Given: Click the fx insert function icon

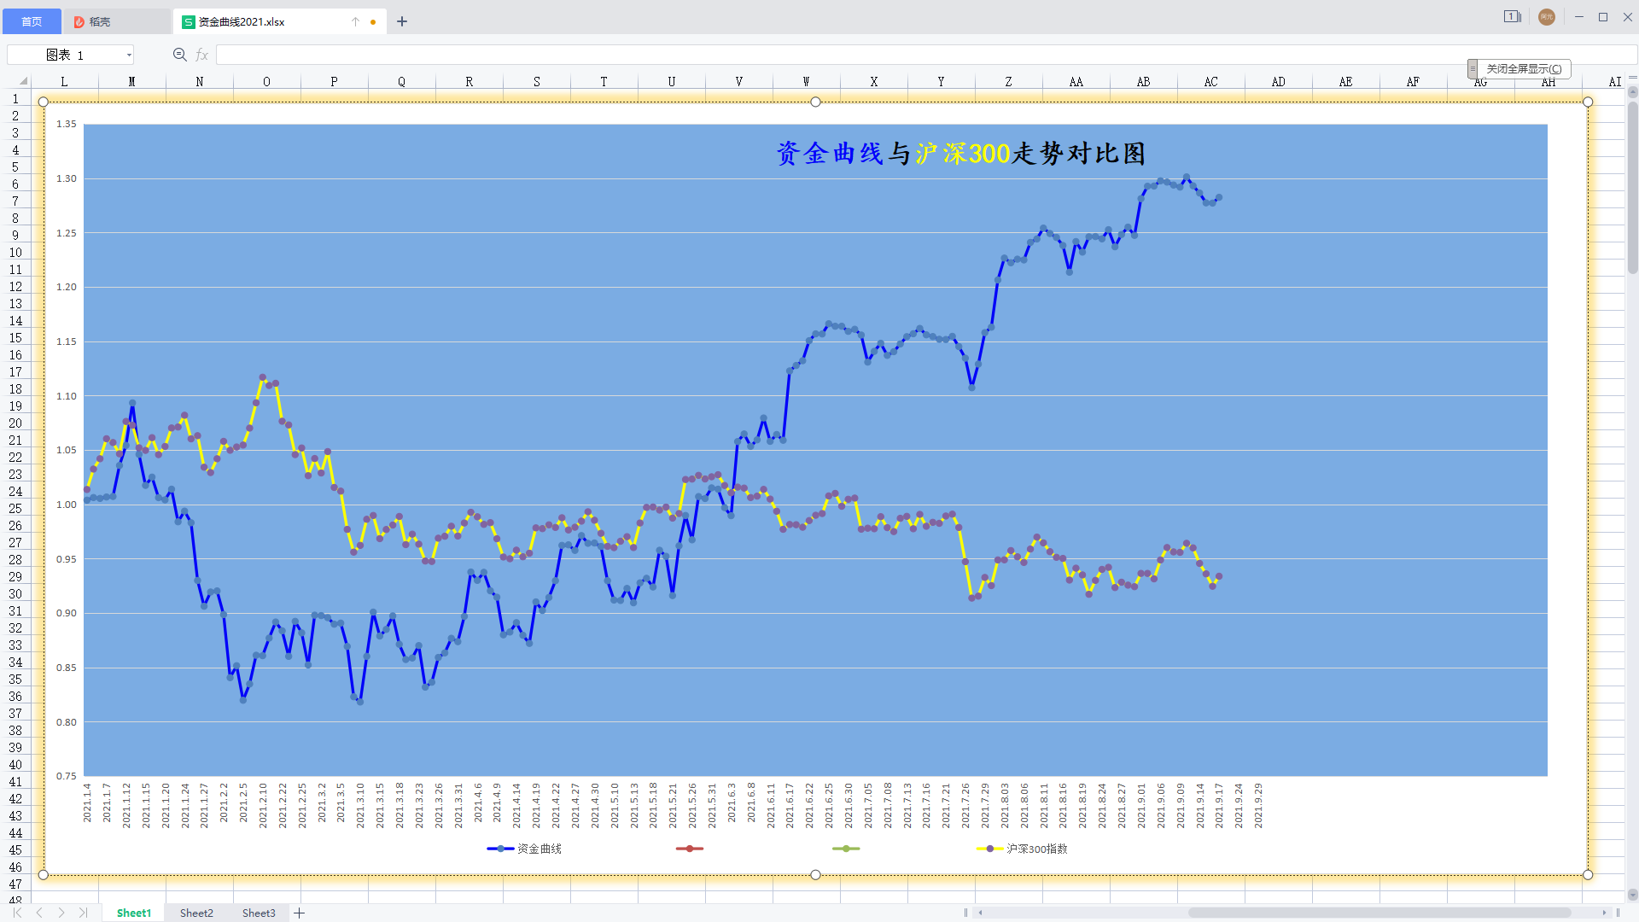Looking at the screenshot, I should 202,55.
